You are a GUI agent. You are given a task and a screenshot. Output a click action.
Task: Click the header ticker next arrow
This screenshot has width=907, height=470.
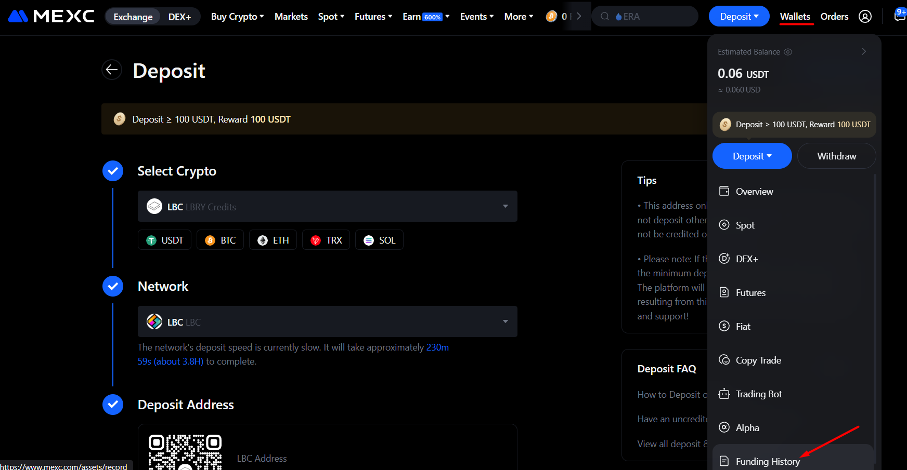(579, 17)
